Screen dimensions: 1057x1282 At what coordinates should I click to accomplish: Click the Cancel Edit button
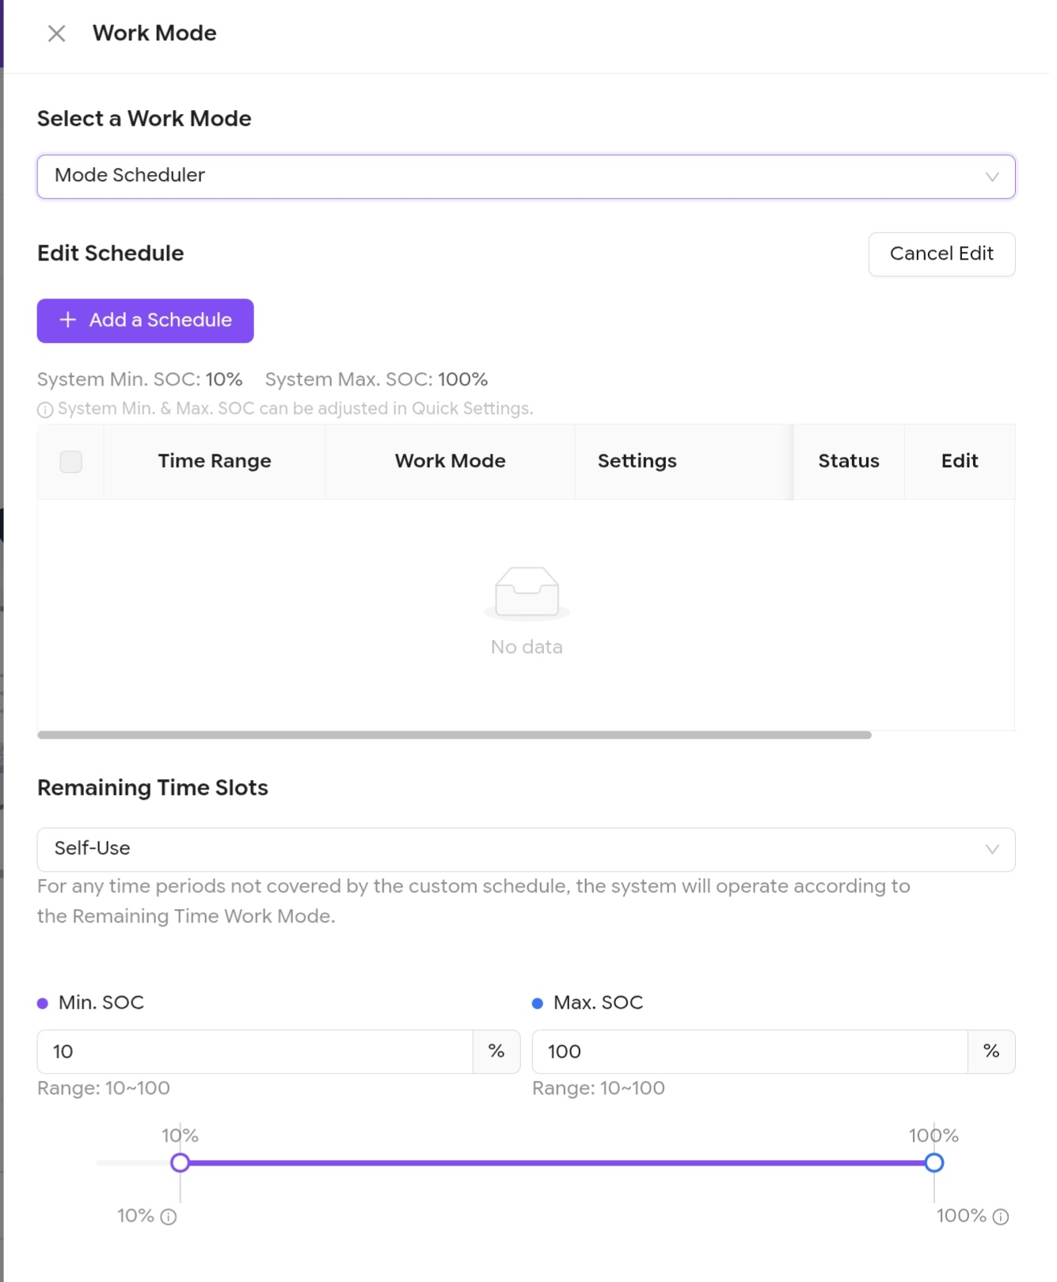pos(941,254)
